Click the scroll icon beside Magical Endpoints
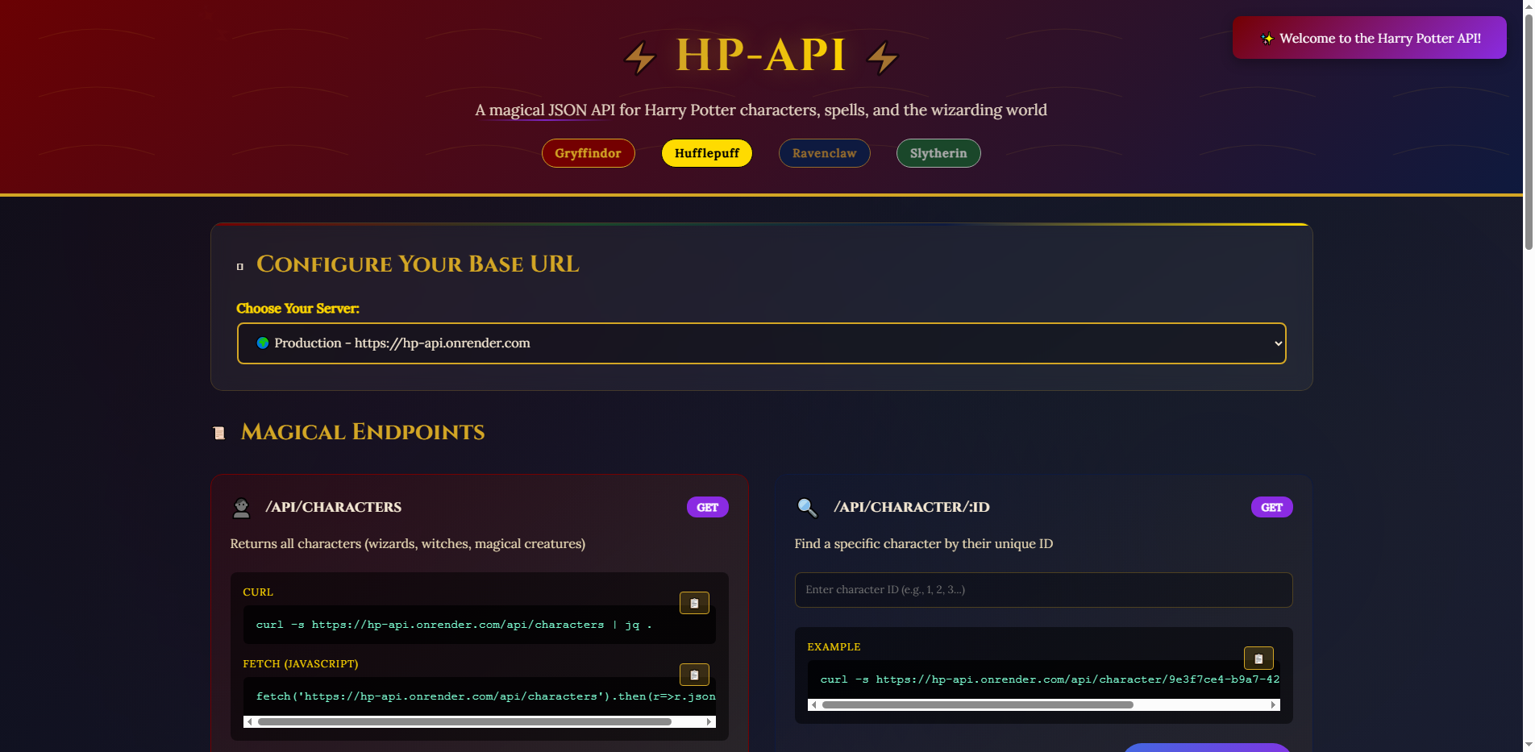 coord(219,432)
